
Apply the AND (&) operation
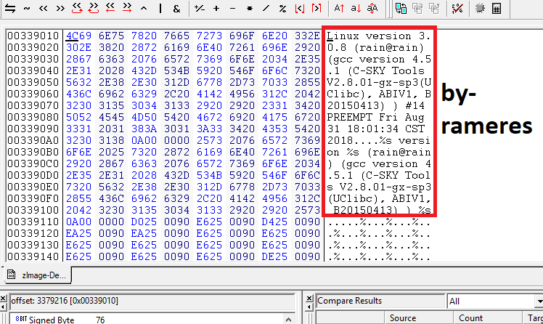pyautogui.click(x=176, y=8)
